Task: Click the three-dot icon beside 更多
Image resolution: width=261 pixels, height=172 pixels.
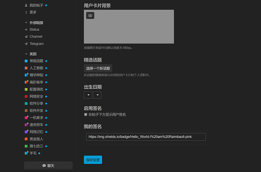Action: [26, 13]
